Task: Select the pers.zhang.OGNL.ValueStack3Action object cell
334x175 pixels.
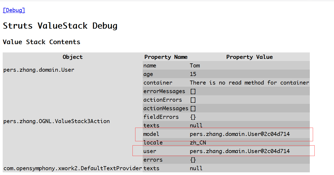Action: click(x=56, y=121)
